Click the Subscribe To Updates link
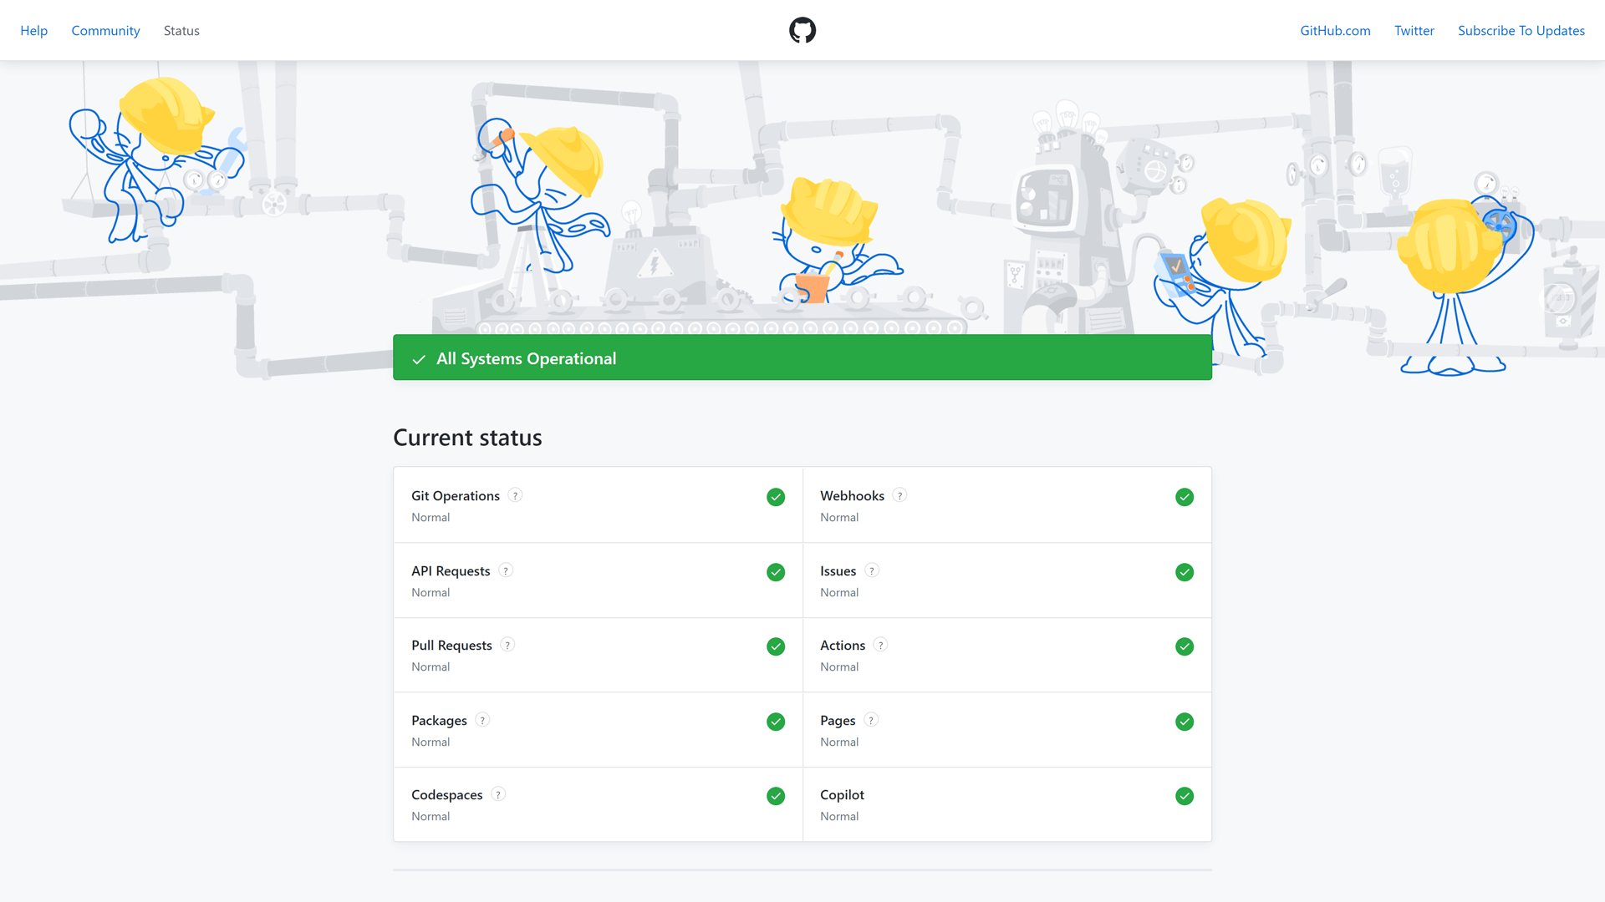This screenshot has height=902, width=1605. point(1521,30)
